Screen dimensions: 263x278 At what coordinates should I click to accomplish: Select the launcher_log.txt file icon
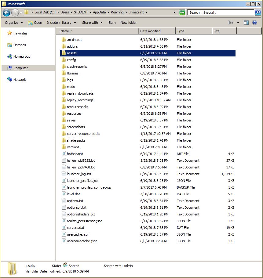tap(64, 174)
